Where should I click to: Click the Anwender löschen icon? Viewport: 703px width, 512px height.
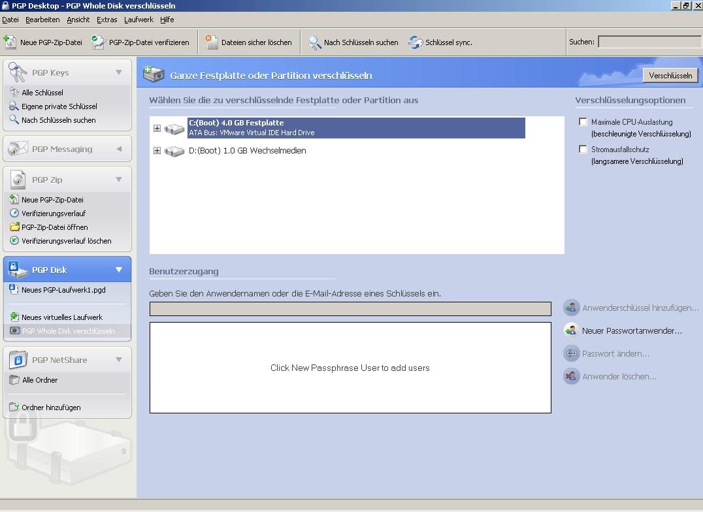click(x=571, y=376)
